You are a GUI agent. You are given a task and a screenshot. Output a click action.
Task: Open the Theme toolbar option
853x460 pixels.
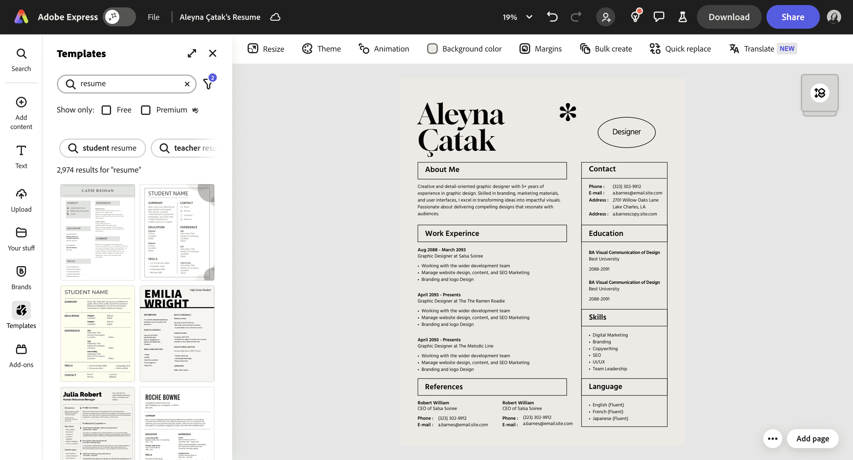pyautogui.click(x=322, y=49)
